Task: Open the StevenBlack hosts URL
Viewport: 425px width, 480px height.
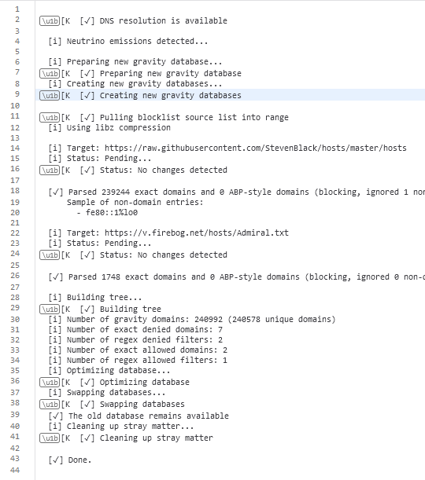Action: (256, 148)
